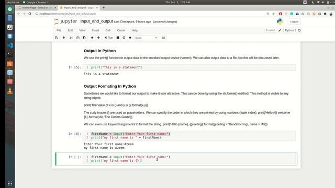Viewport: 335px width, 188px height.
Task: Open Ubuntu Software from the dock
Action: click(x=10, y=64)
